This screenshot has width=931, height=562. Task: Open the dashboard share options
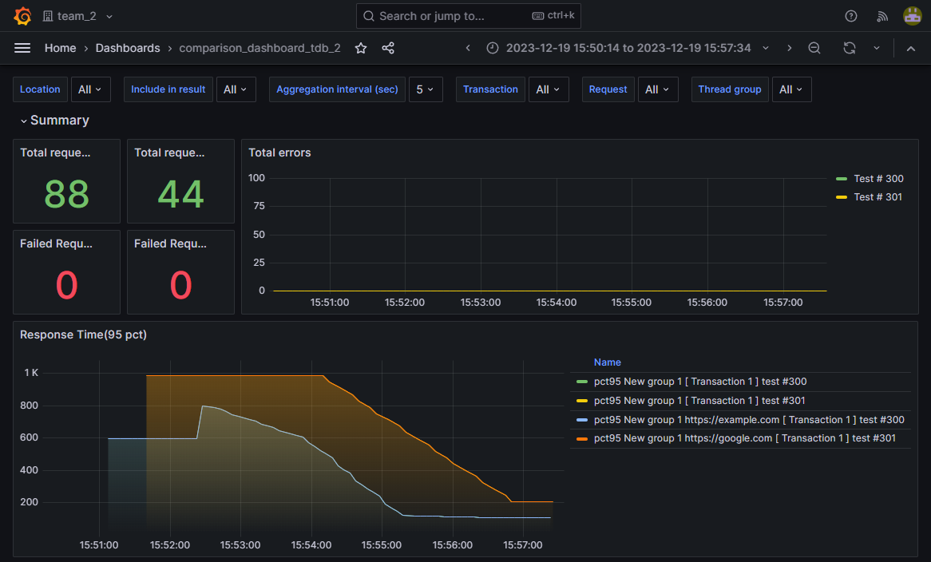pos(388,48)
